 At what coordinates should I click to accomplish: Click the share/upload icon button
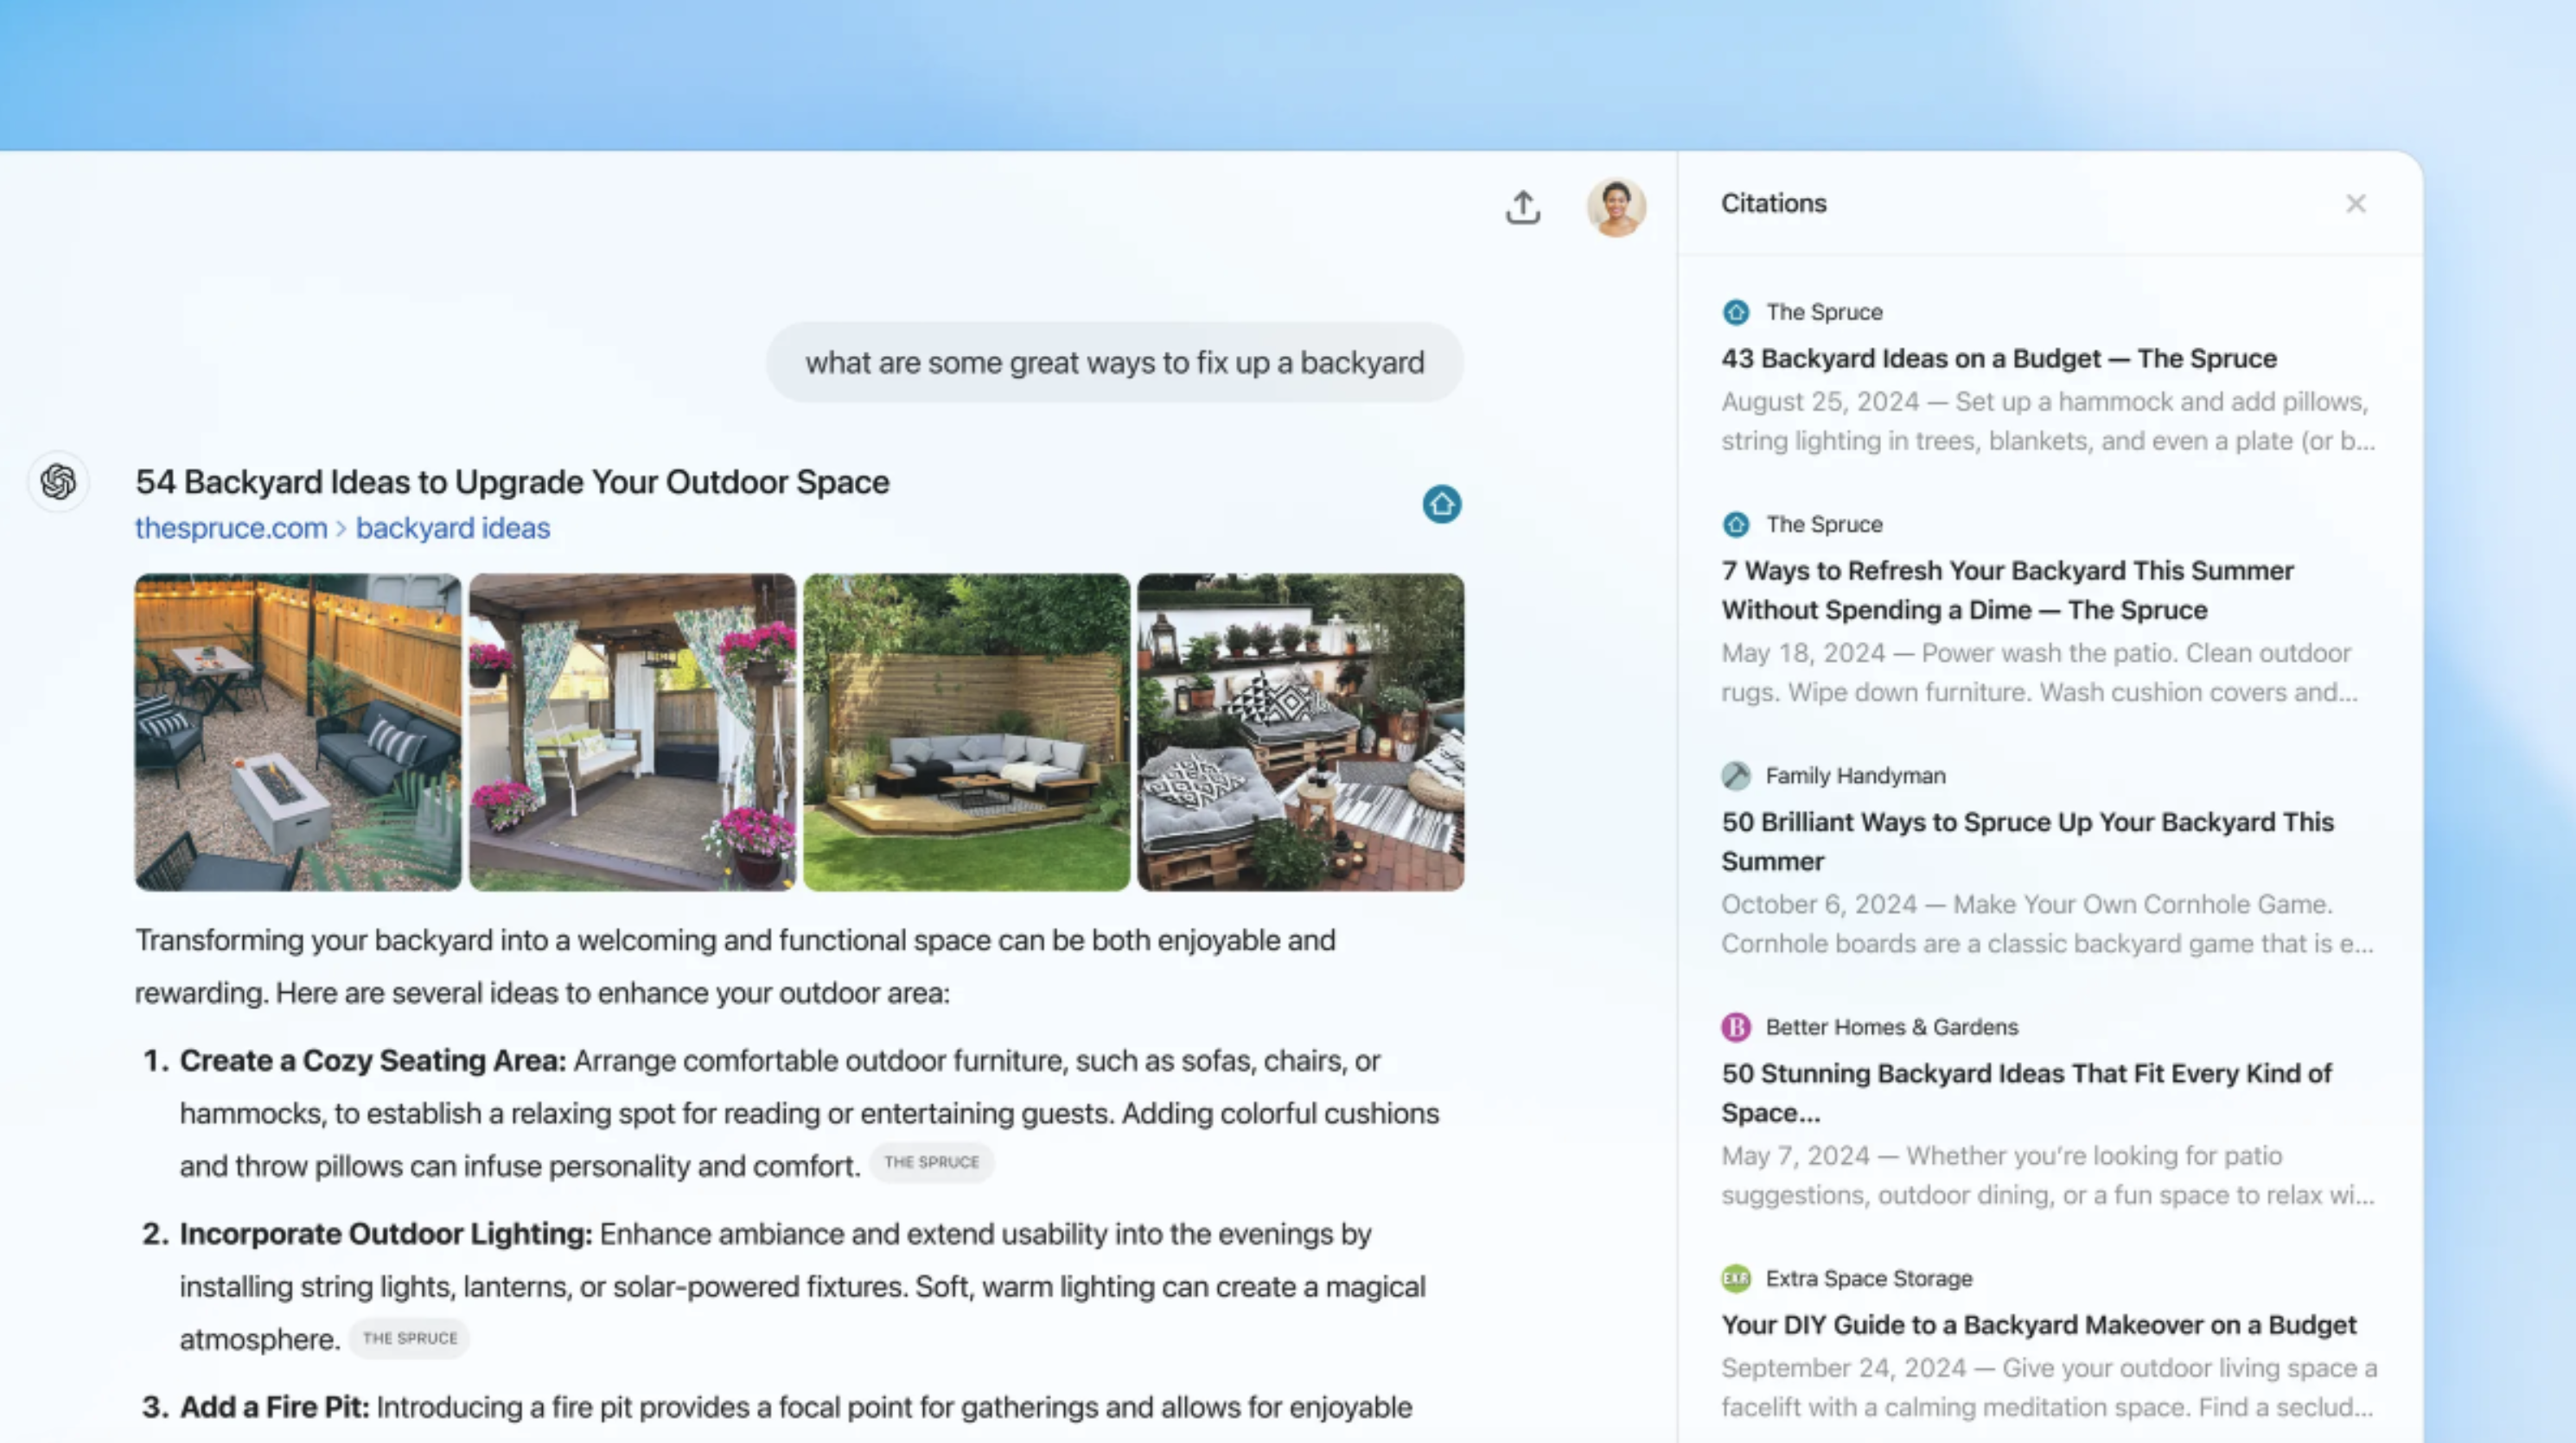pos(1523,203)
